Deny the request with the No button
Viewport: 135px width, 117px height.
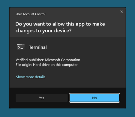tap(94, 98)
